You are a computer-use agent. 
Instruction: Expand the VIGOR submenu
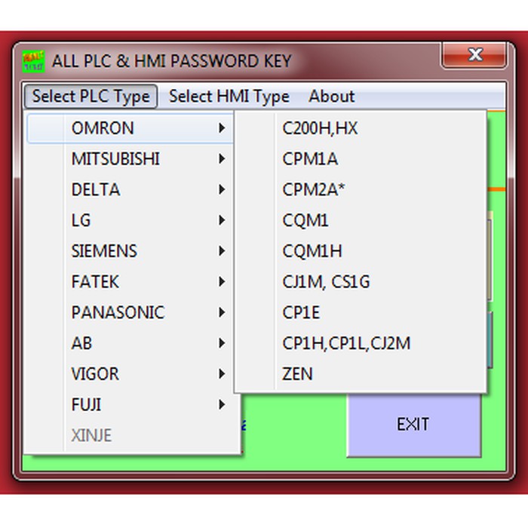130,374
